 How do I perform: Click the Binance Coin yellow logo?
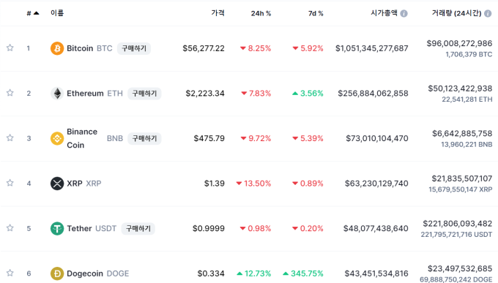57,139
